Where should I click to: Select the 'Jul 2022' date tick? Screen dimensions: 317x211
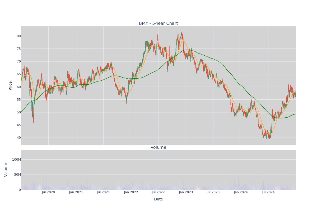click(x=158, y=192)
